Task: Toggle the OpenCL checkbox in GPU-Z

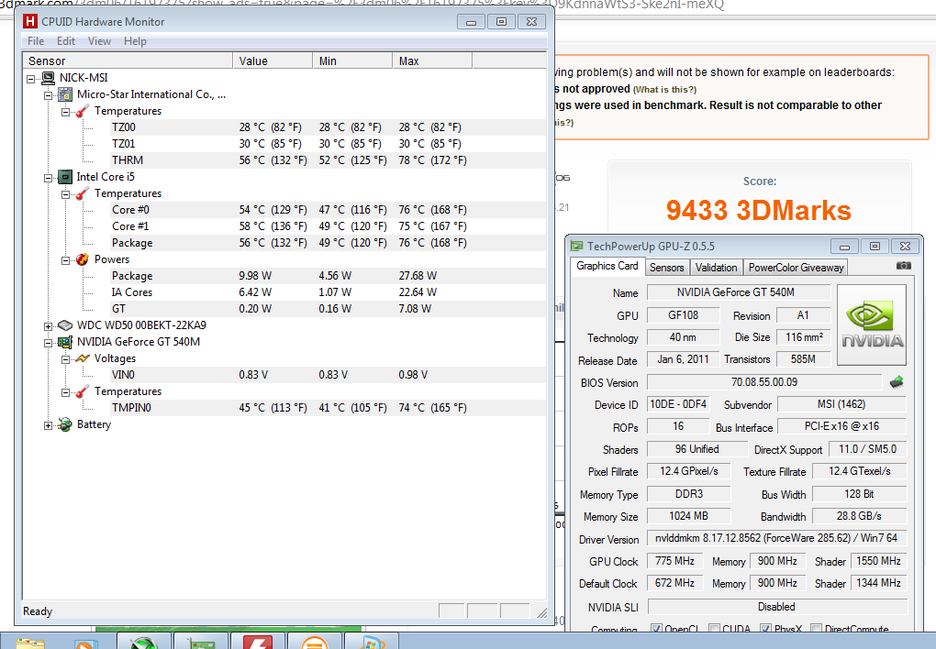Action: click(656, 629)
